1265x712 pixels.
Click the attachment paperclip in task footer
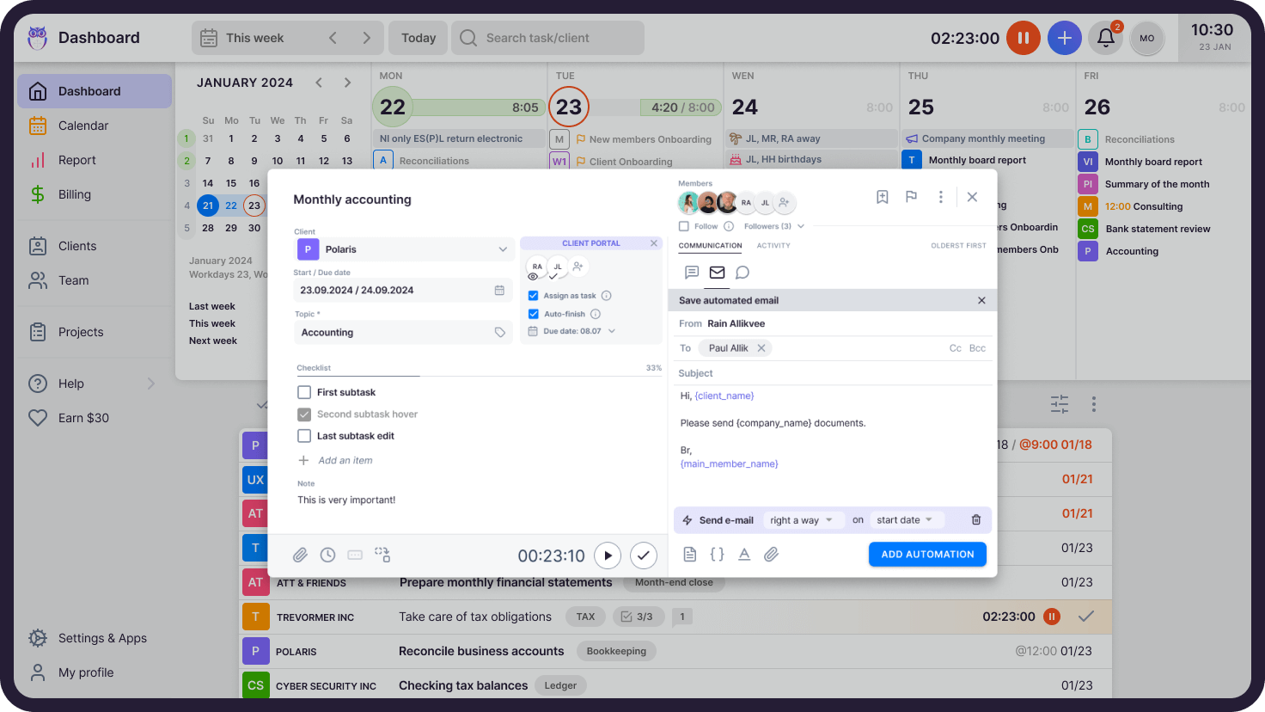[x=300, y=555]
